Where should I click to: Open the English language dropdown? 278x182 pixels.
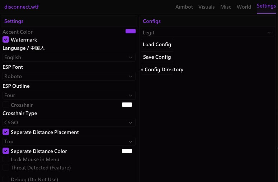point(69,57)
